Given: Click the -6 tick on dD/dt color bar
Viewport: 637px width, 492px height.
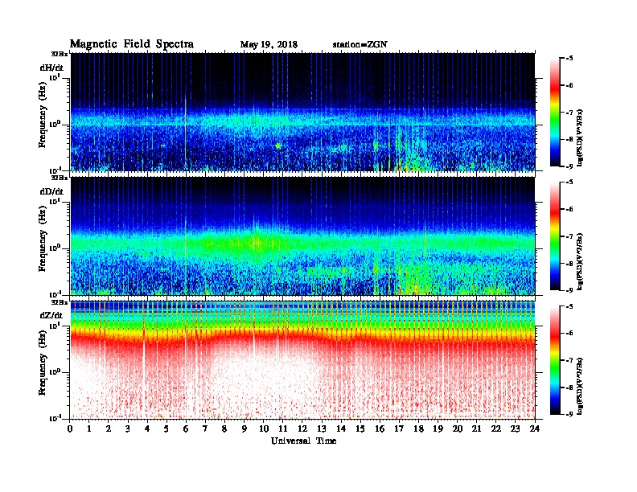Looking at the screenshot, I should click(x=569, y=210).
